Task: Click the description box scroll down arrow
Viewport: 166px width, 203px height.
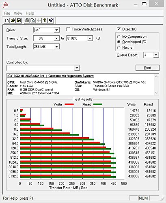Action: tap(156, 93)
